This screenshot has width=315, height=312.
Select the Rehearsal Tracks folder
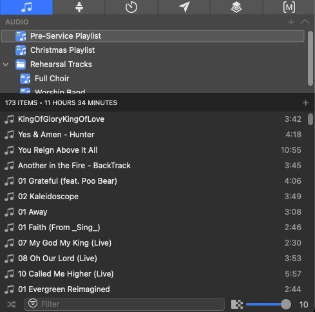click(x=153, y=64)
